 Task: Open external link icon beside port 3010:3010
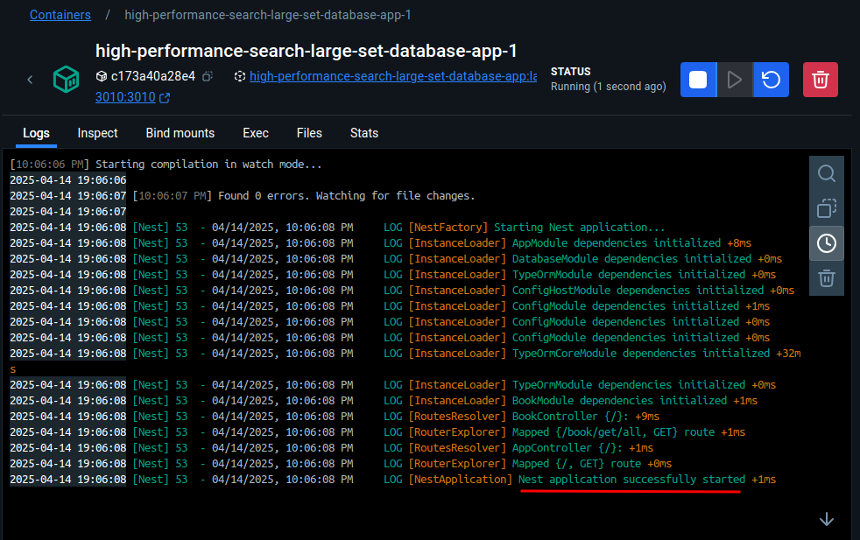(x=165, y=97)
